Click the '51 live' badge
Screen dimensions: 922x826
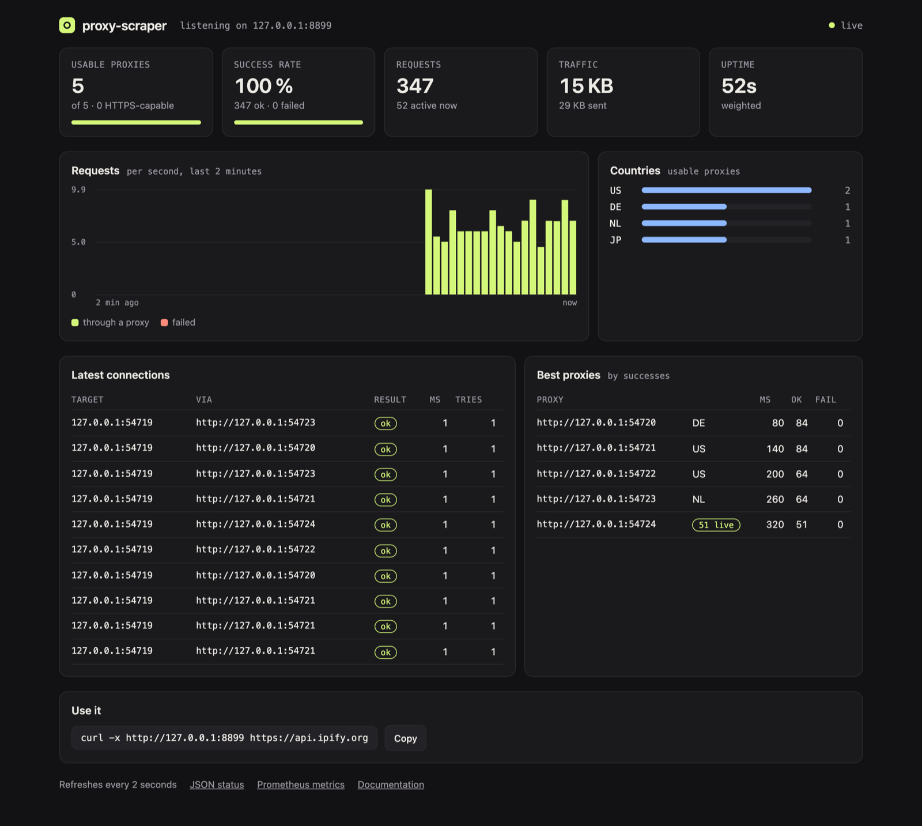click(x=716, y=525)
